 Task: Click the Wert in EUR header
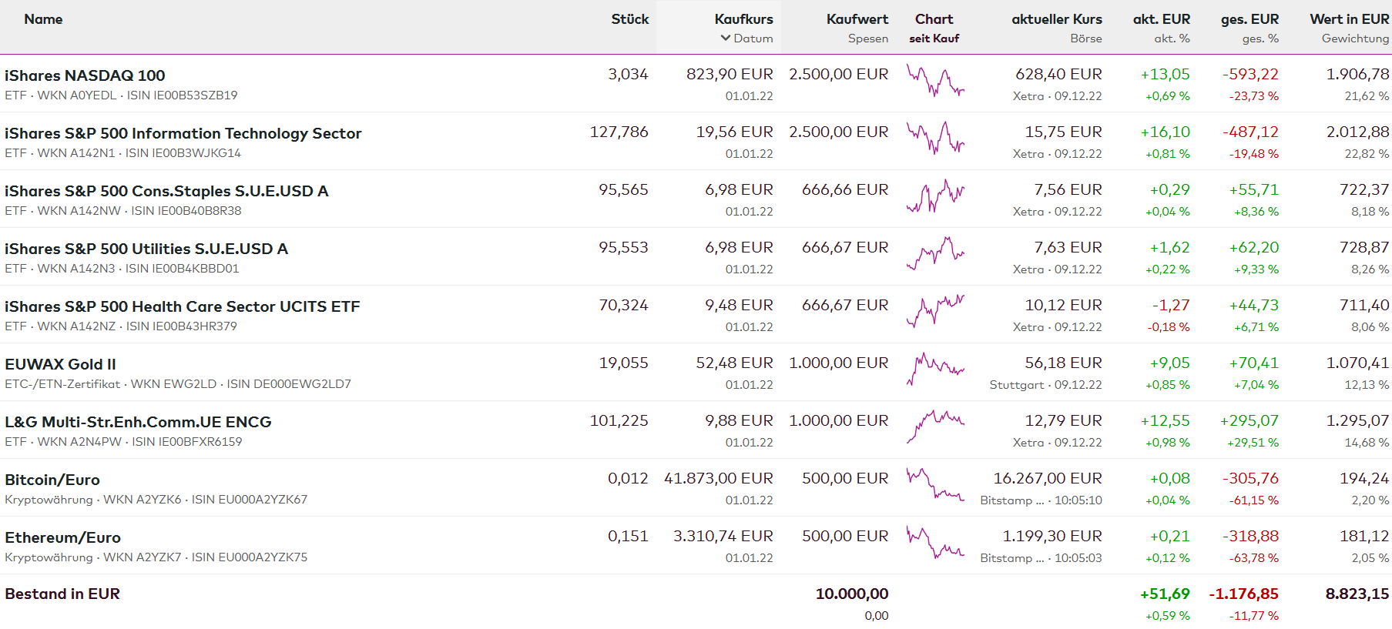(x=1349, y=19)
